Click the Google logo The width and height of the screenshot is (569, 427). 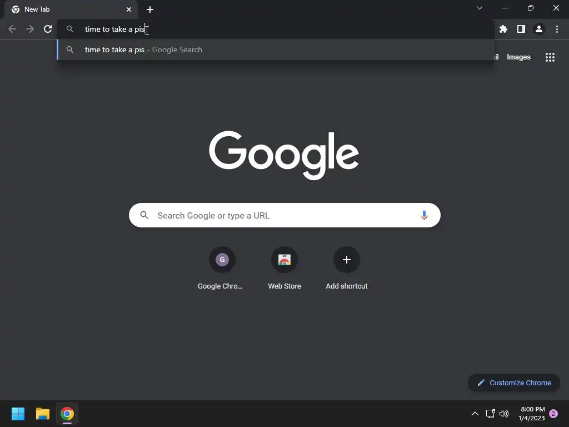[284, 155]
